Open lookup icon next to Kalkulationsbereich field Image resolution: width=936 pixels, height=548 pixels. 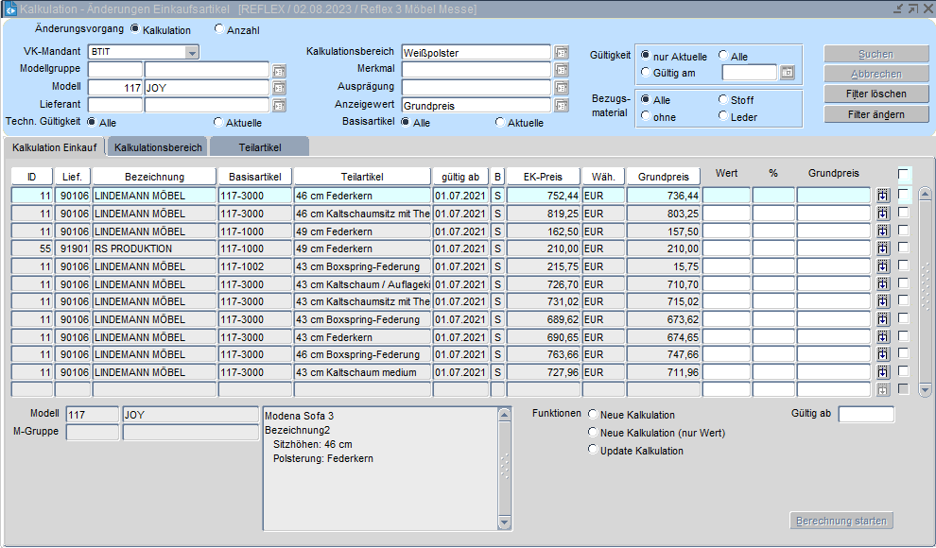tap(562, 53)
